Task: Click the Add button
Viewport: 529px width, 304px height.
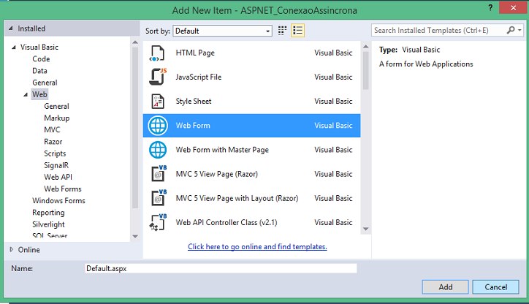Action: tap(445, 286)
